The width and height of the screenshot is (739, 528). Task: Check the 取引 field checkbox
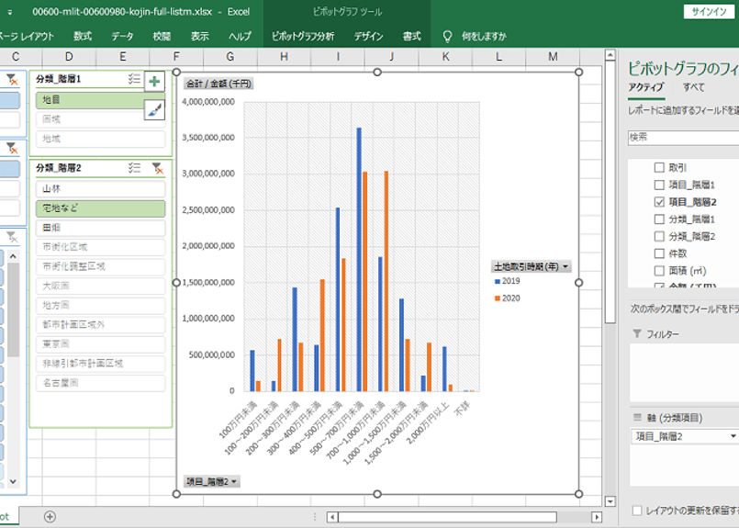click(659, 168)
